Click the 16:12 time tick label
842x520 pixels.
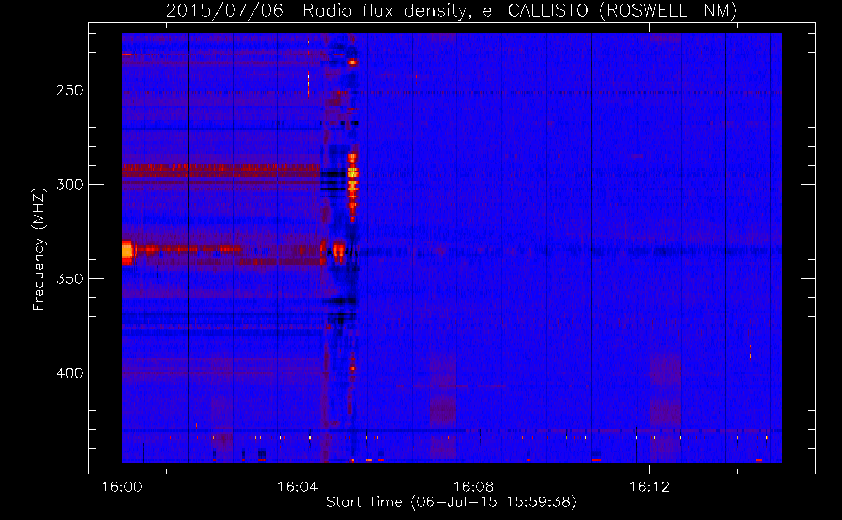click(649, 487)
